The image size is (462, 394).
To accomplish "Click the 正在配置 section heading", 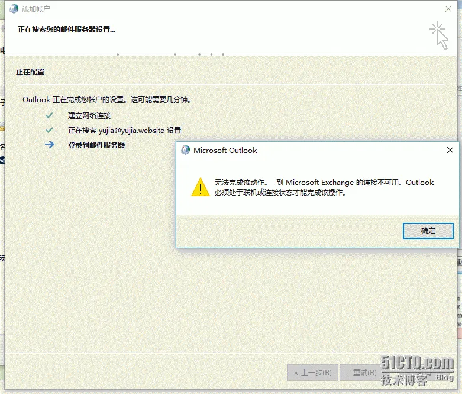I will (x=30, y=72).
